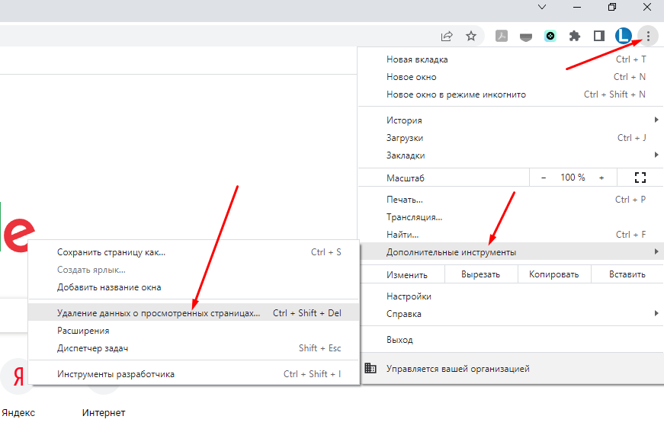The image size is (664, 429).
Task: Open Диспетчер задач menu entry
Action: click(92, 348)
